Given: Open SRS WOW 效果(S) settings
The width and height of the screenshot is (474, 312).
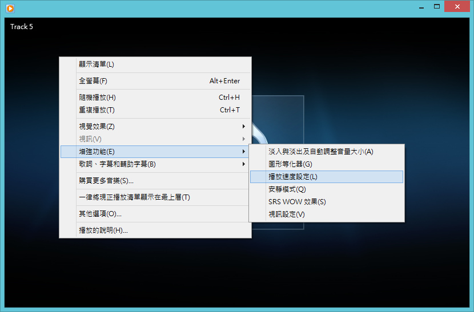Looking at the screenshot, I should click(327, 202).
